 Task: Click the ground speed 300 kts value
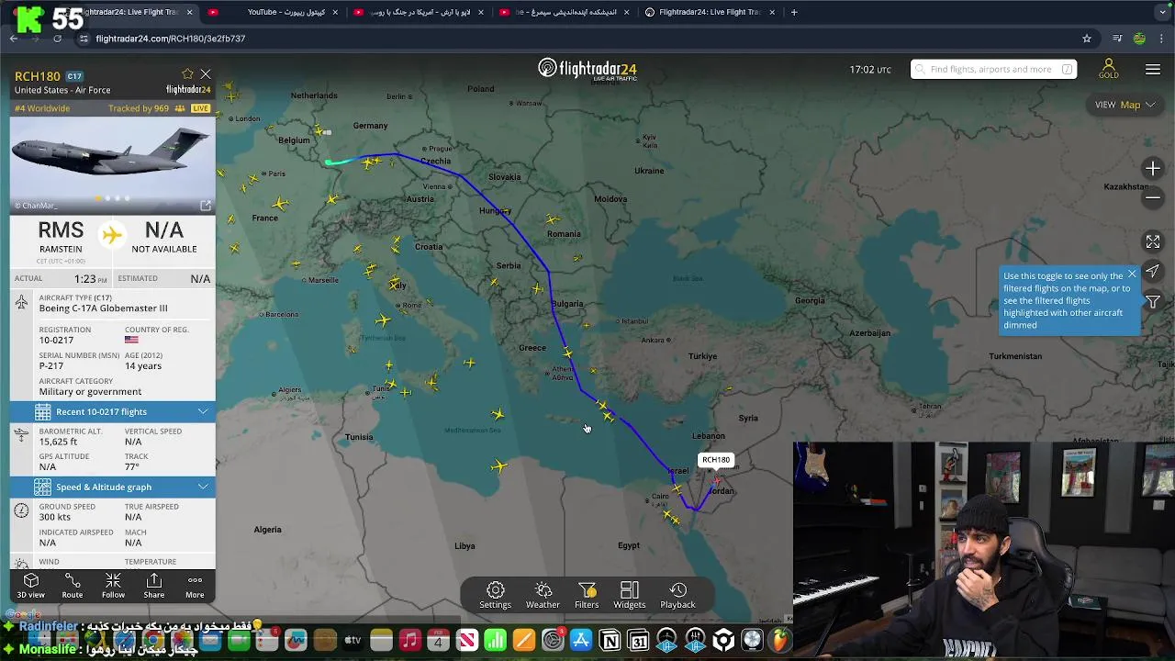click(x=55, y=517)
